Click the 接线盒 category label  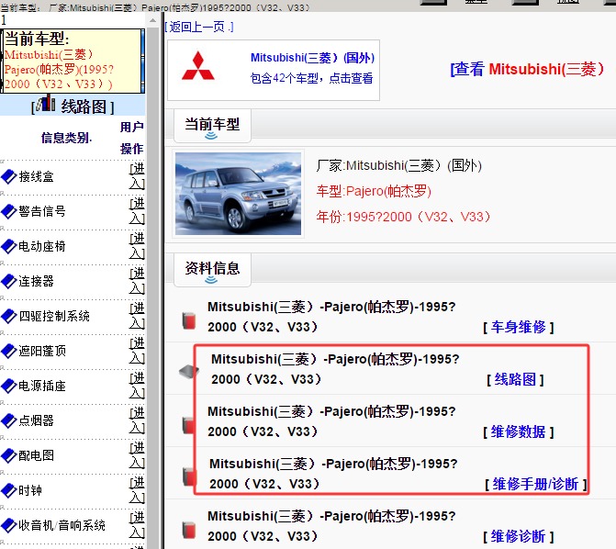[x=36, y=177]
